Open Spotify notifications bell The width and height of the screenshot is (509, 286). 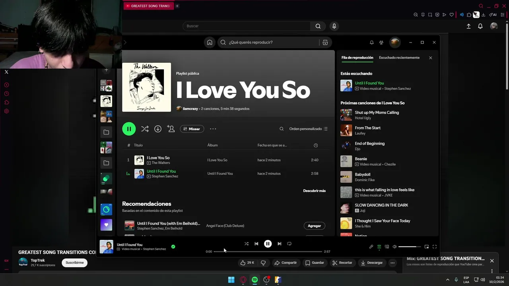[372, 43]
